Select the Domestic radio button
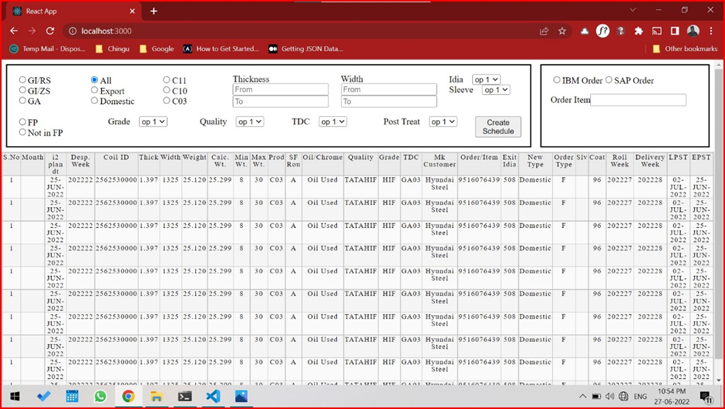The image size is (725, 409). [x=94, y=100]
